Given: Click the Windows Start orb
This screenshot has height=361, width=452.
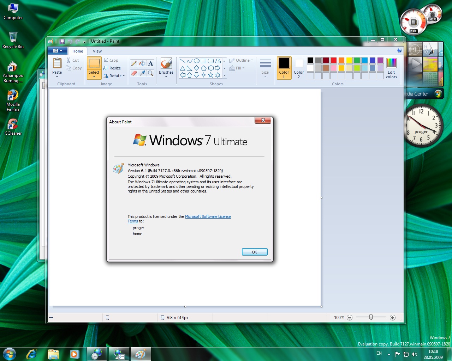Looking at the screenshot, I should pyautogui.click(x=10, y=354).
